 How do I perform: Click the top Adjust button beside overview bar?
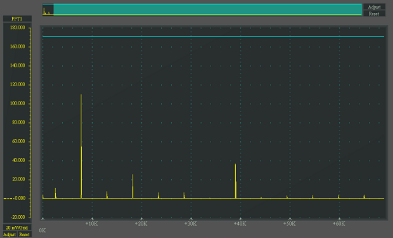(374, 7)
